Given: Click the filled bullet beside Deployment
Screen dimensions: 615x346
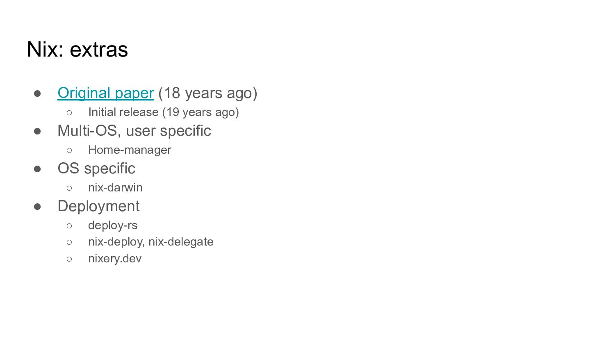Looking at the screenshot, I should (37, 207).
